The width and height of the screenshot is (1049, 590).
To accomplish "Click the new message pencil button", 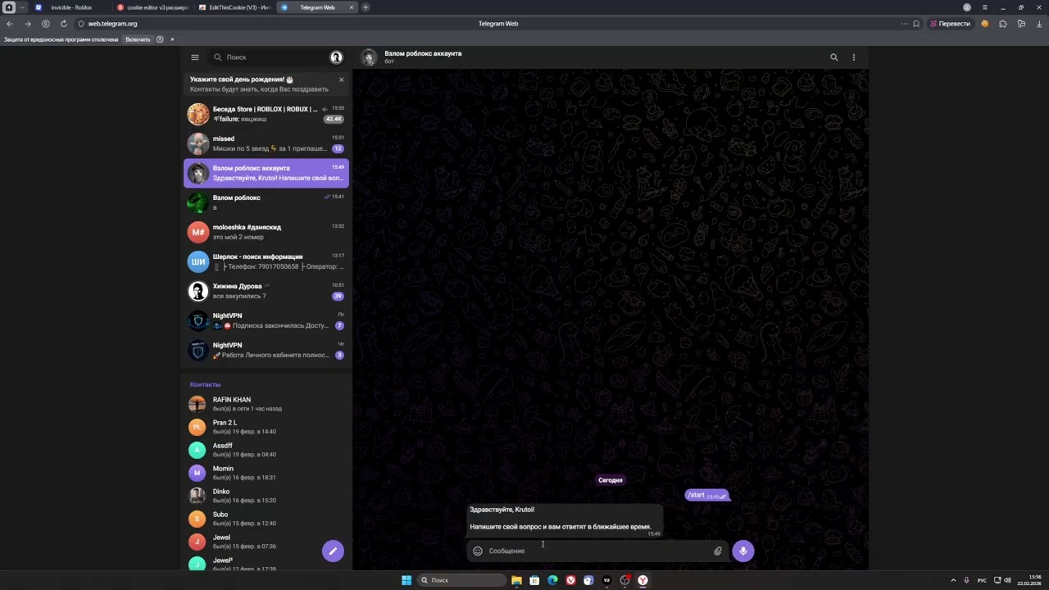I will 333,551.
